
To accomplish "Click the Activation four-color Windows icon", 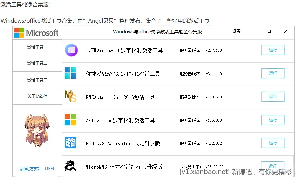I will [x=70, y=119].
